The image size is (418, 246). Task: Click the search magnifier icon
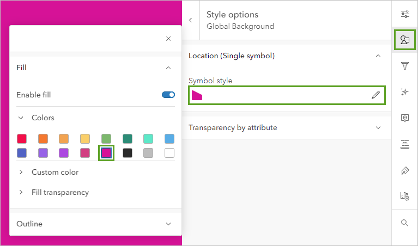click(405, 223)
